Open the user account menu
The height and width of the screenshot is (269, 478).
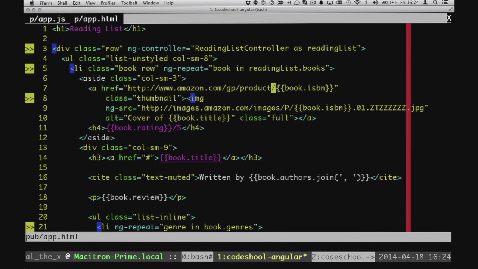pyautogui.click(x=425, y=3)
